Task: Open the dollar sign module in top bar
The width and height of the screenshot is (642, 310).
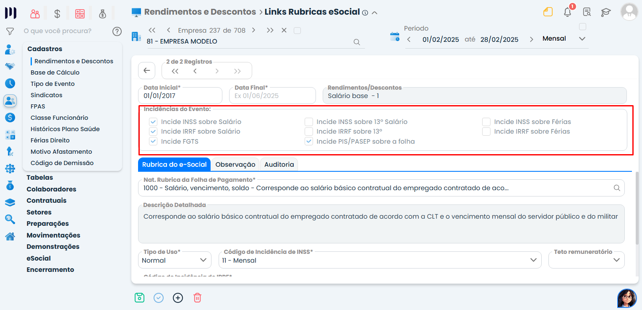Action: [x=57, y=13]
